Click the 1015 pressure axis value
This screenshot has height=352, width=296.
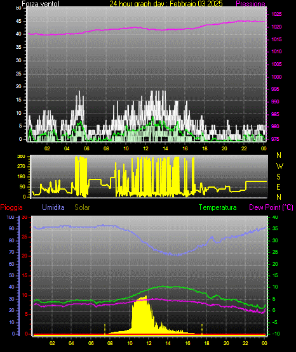(276, 39)
